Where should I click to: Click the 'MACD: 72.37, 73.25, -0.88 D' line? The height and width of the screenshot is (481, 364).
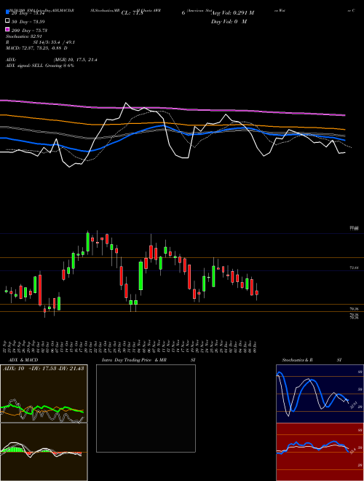[x=37, y=48]
